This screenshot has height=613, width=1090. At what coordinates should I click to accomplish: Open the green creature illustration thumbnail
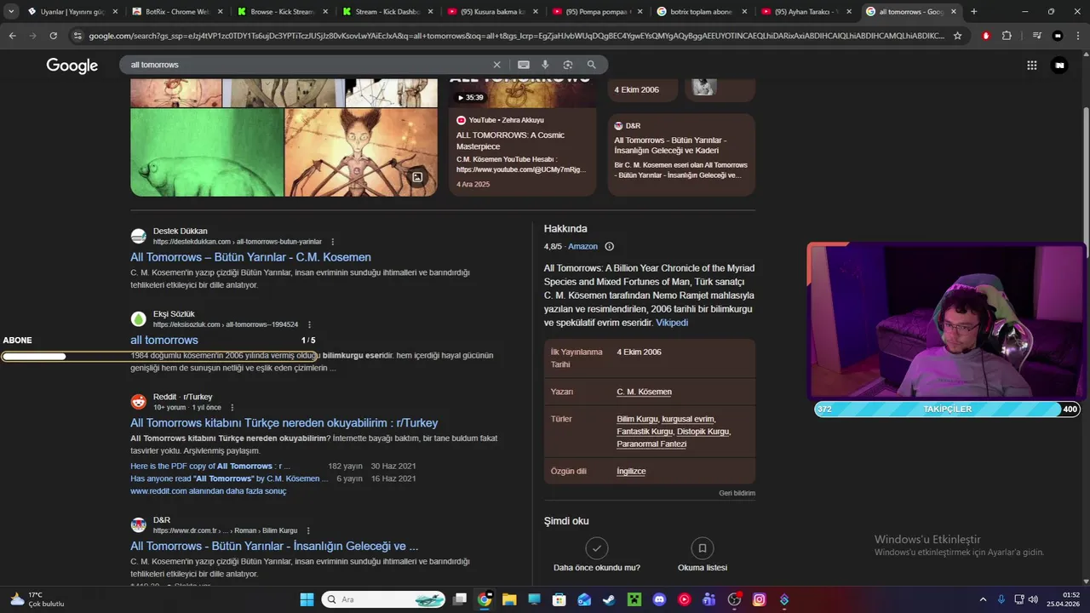pyautogui.click(x=207, y=152)
